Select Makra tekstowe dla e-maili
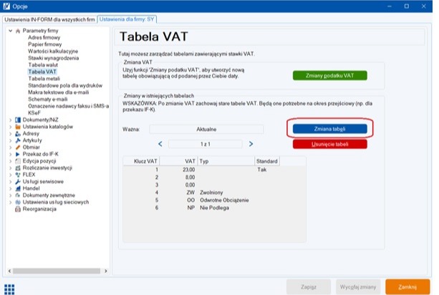 pyautogui.click(x=59, y=92)
